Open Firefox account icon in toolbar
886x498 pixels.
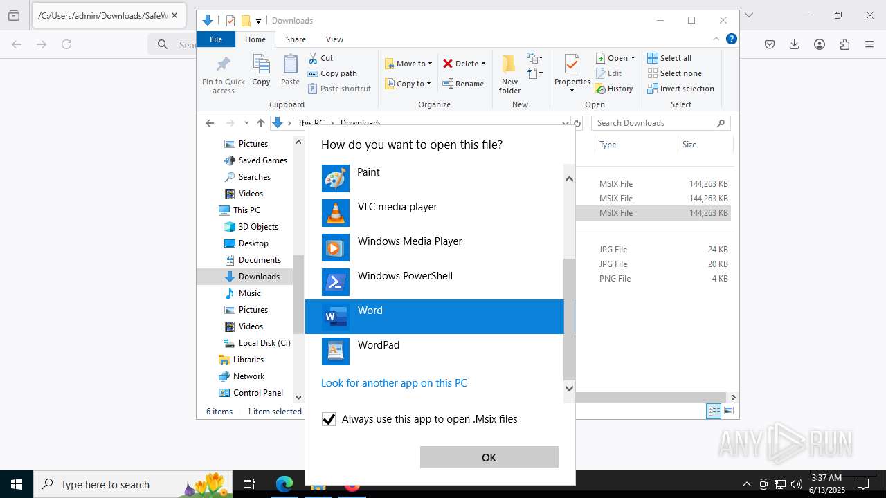click(820, 44)
